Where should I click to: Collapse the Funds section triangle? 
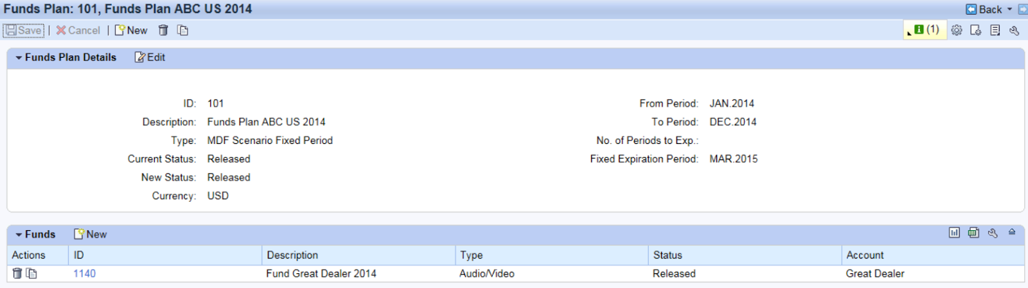(x=19, y=235)
